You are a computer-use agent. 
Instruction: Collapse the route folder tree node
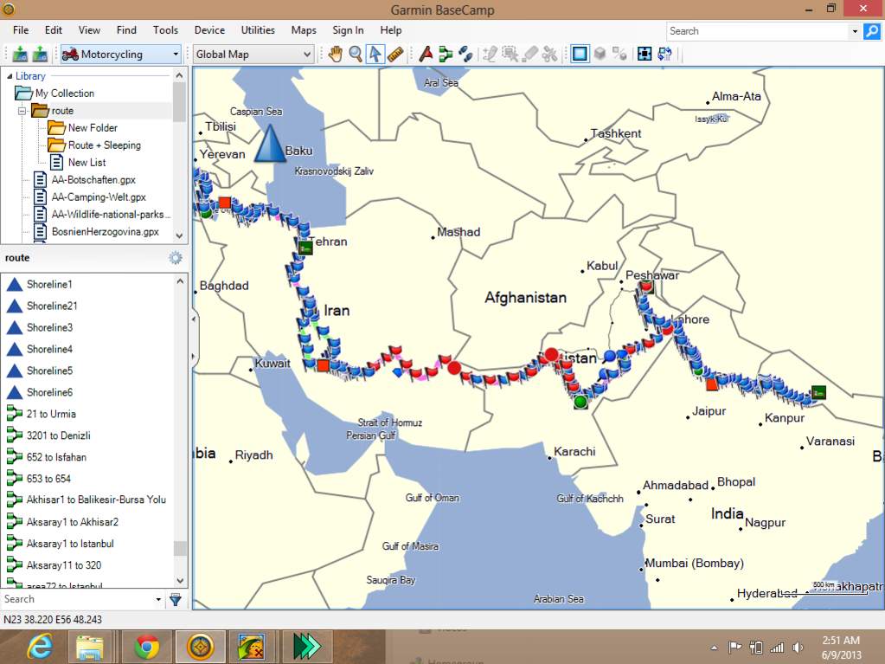click(22, 111)
